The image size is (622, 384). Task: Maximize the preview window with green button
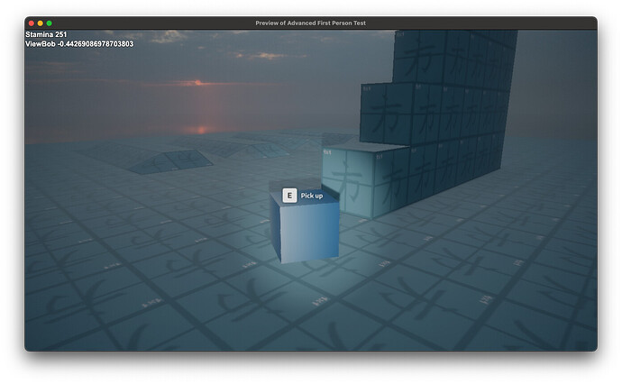(50, 23)
